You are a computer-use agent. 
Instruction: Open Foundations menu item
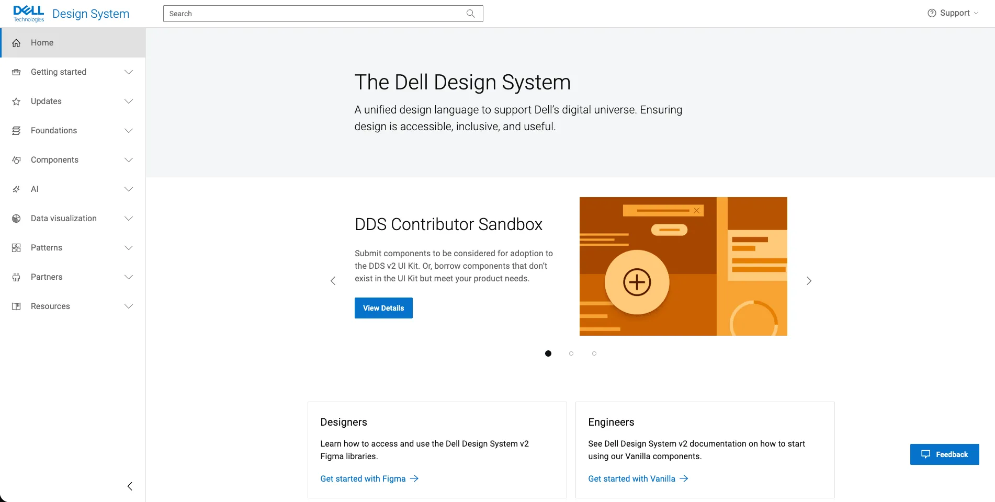click(x=73, y=131)
